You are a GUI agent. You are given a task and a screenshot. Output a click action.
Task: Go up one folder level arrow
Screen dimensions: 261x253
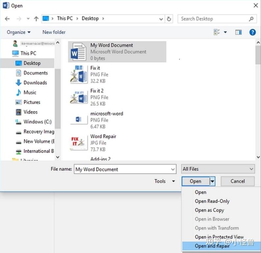(36, 19)
